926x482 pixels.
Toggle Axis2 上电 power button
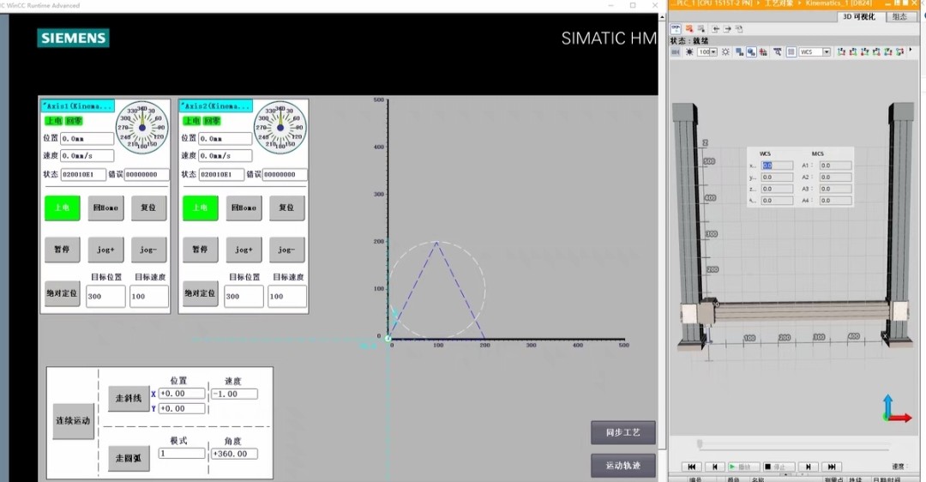click(200, 208)
